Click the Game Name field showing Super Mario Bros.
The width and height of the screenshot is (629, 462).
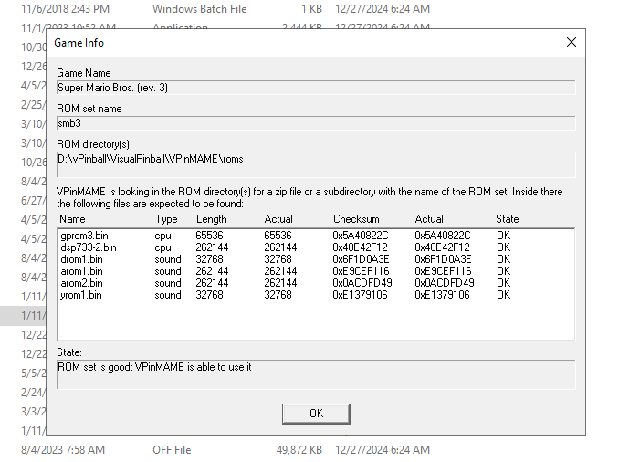316,88
